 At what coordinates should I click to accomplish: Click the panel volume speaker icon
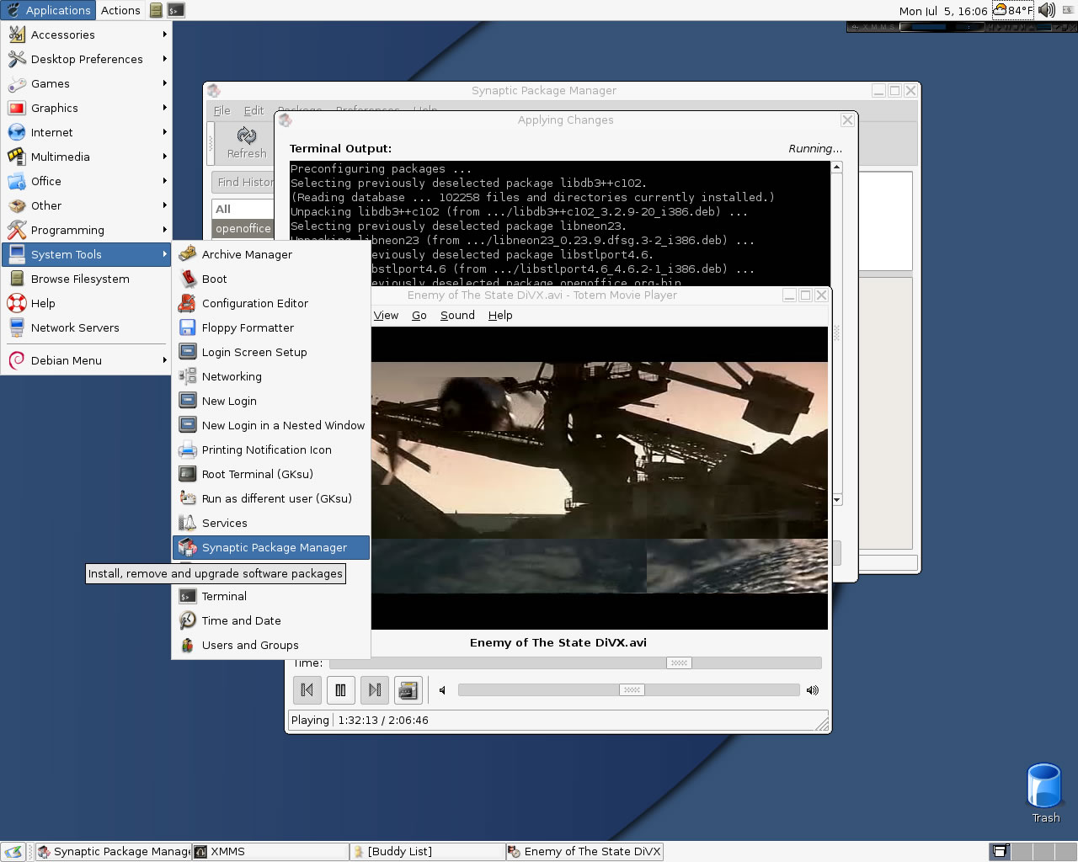(1047, 10)
